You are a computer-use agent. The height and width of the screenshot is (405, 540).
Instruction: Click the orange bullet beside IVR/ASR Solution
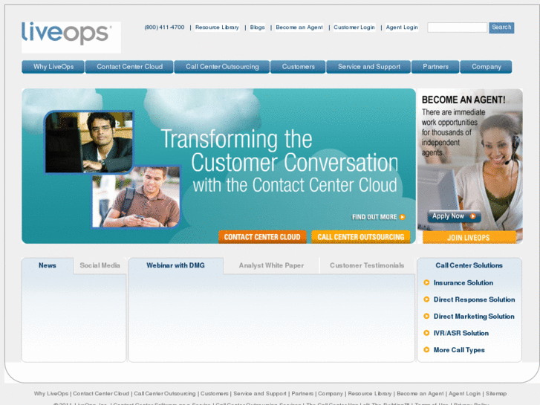426,333
